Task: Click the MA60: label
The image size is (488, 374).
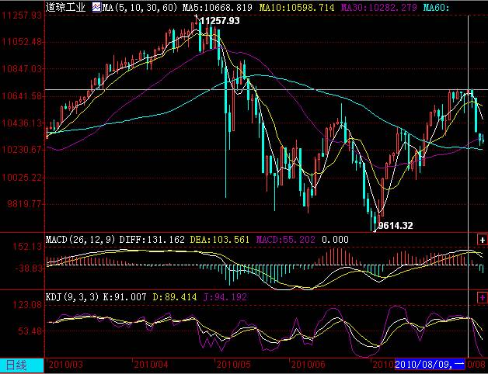Action: coord(437,7)
